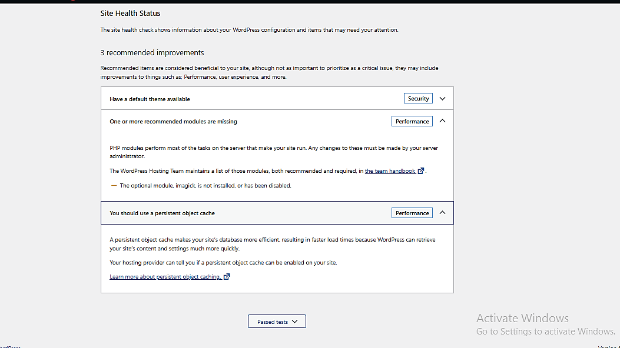Click the chevron inside Passed tests button
620x348 pixels.
[x=295, y=322]
